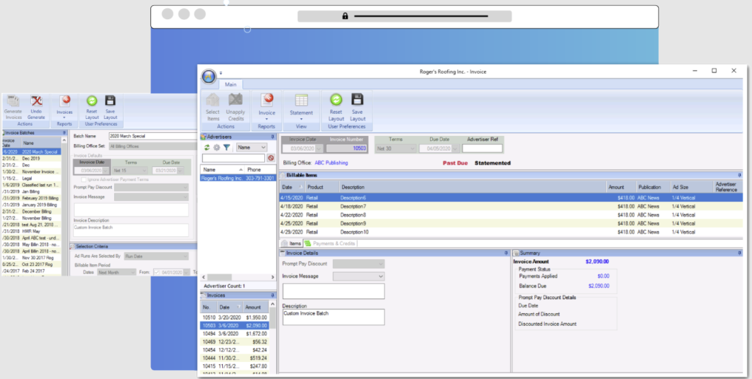Click the Generate Invoices icon

coord(13,102)
